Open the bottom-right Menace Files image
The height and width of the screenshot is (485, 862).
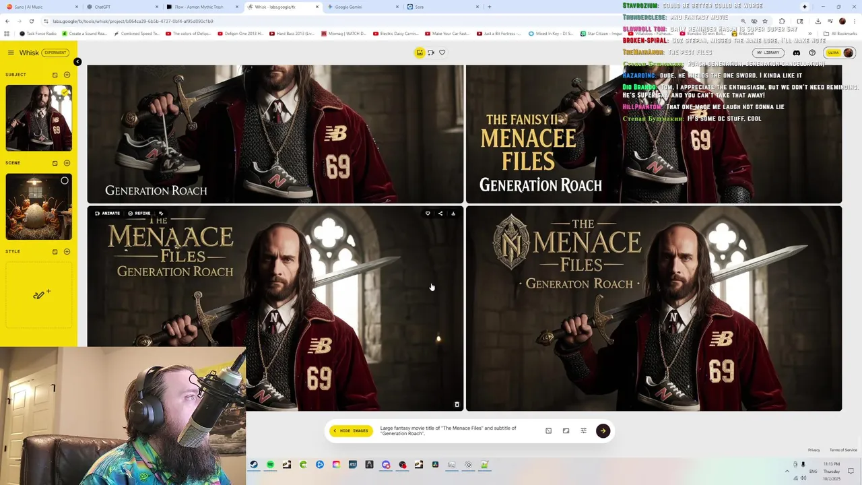click(x=653, y=309)
